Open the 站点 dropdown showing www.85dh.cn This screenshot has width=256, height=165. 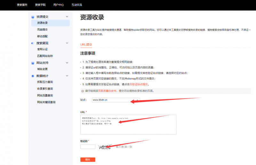click(116, 100)
